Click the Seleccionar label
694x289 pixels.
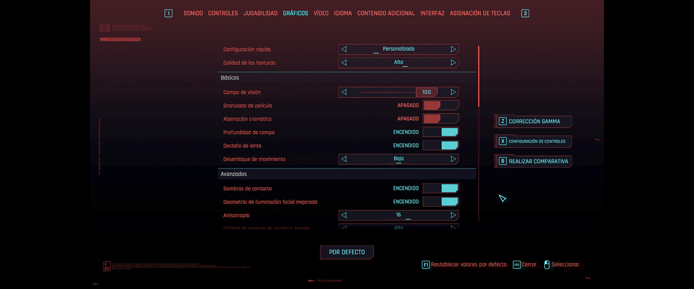click(566, 265)
